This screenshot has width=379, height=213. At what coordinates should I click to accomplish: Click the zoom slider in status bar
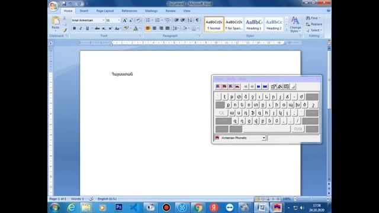coord(311,199)
